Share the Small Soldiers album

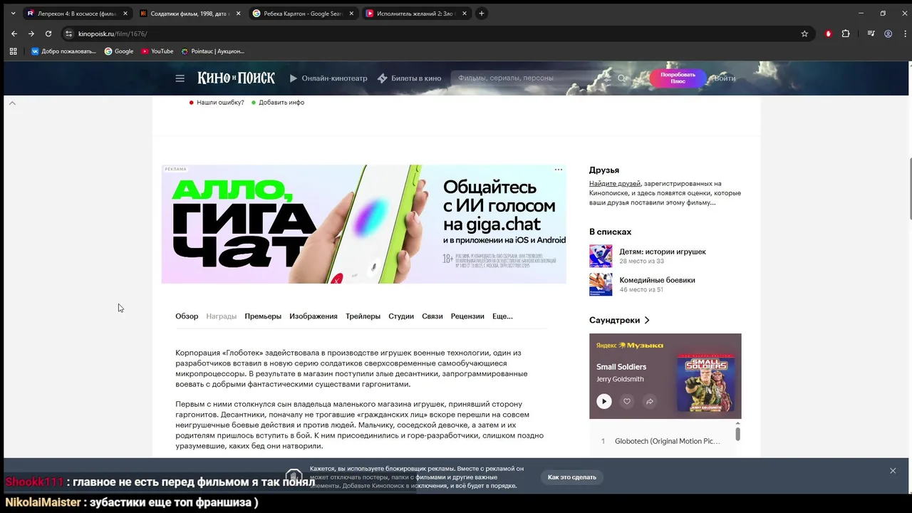pyautogui.click(x=650, y=401)
